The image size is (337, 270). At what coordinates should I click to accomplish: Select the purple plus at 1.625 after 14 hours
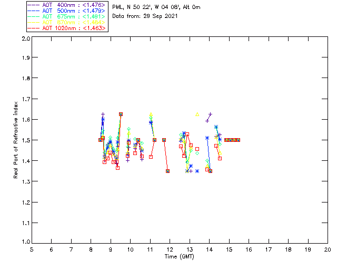coord(211,114)
